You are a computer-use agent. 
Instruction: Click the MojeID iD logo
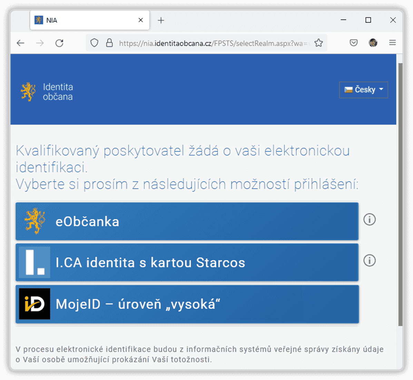35,304
